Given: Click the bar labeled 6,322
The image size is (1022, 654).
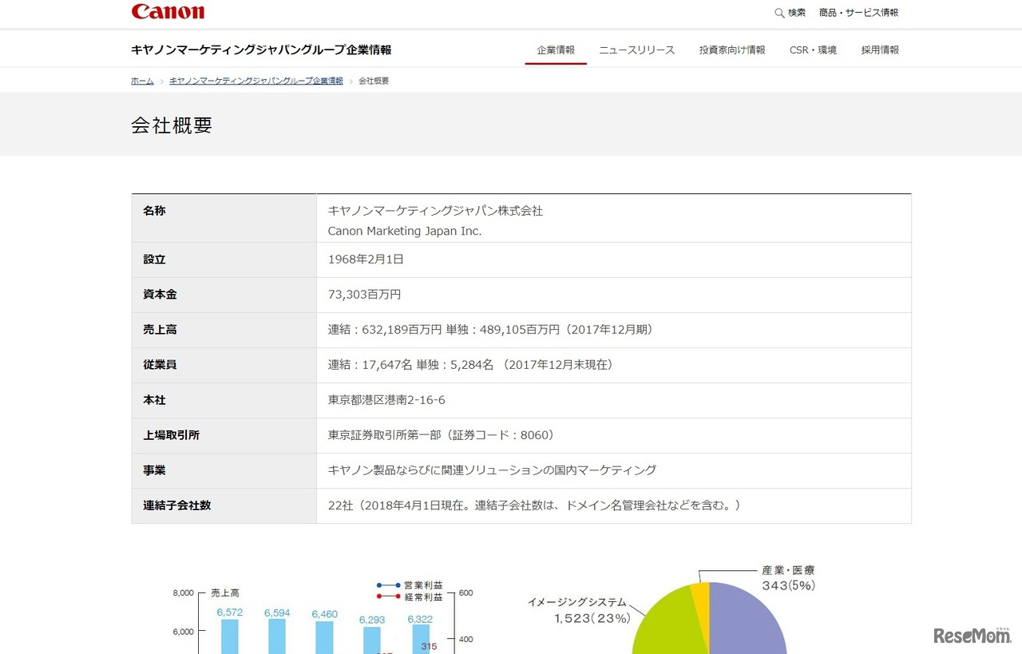Looking at the screenshot, I should (420, 639).
